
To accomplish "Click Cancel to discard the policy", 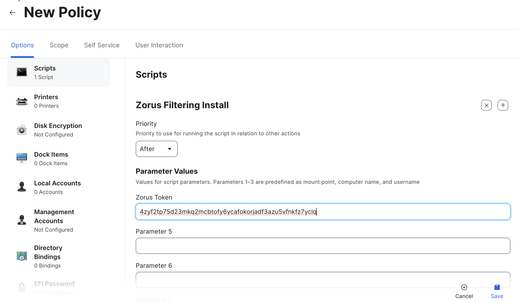I will click(464, 291).
